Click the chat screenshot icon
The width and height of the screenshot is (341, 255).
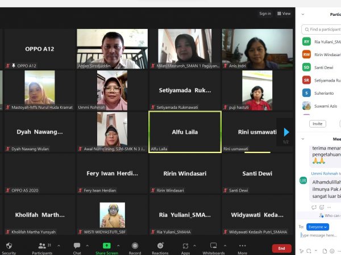309,251
